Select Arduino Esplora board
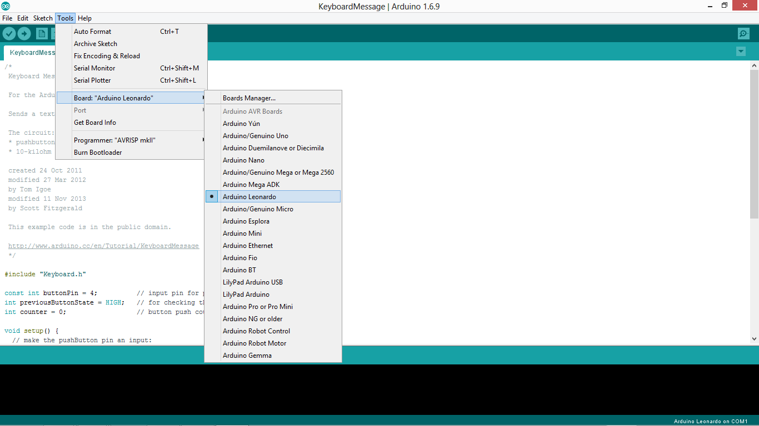759x426 pixels. point(273,221)
